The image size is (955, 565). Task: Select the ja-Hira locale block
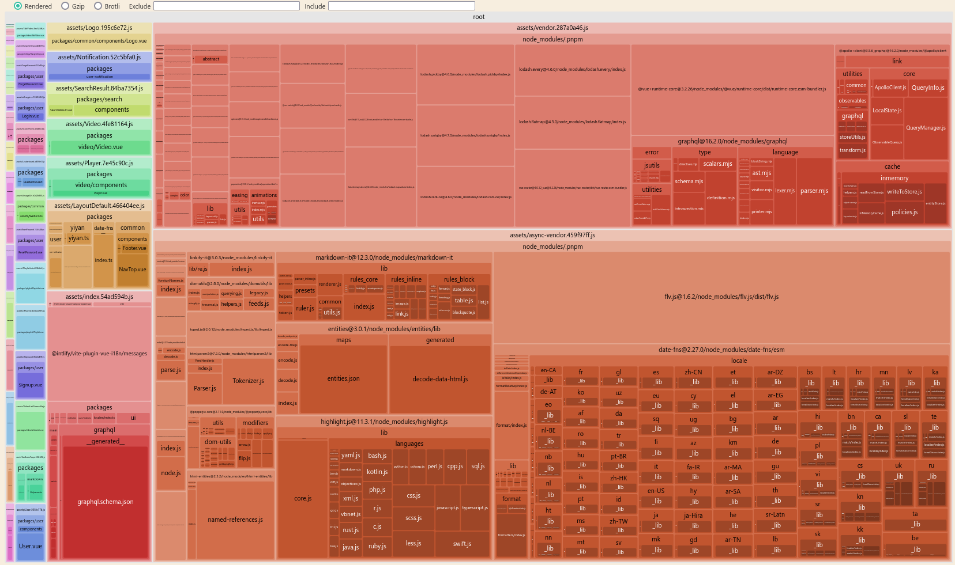[x=693, y=521]
